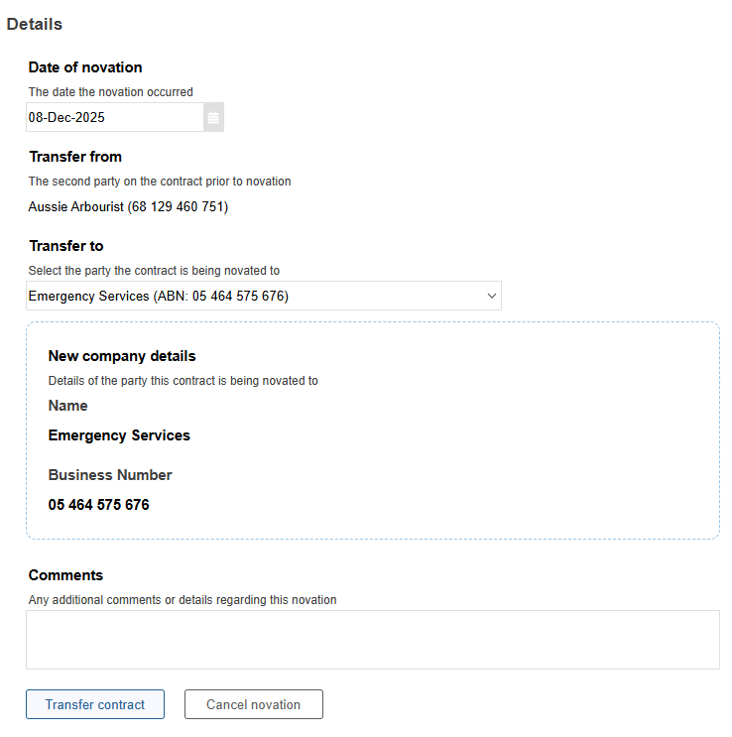
Task: Open the Transfer to party dropdown
Action: point(264,296)
